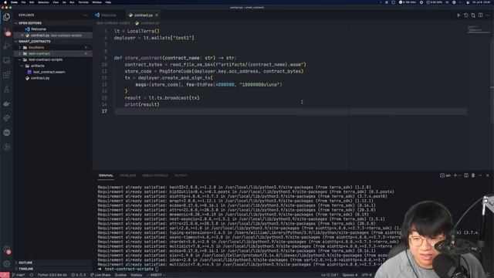This screenshot has width=494, height=278.
Task: Click UTF-8 encoding in status bar
Action: click(x=367, y=275)
